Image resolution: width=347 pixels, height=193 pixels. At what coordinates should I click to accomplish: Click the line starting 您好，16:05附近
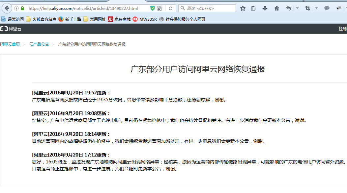(189, 162)
